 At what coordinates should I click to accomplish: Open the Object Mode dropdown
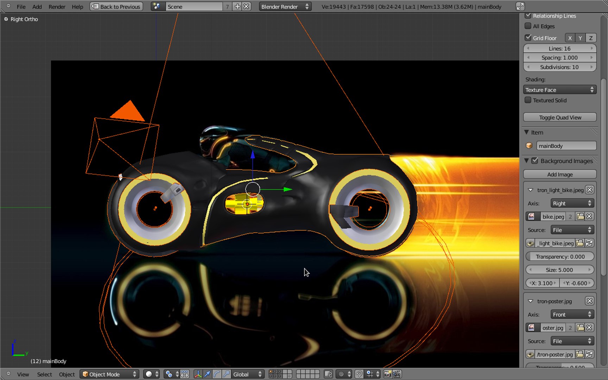109,374
